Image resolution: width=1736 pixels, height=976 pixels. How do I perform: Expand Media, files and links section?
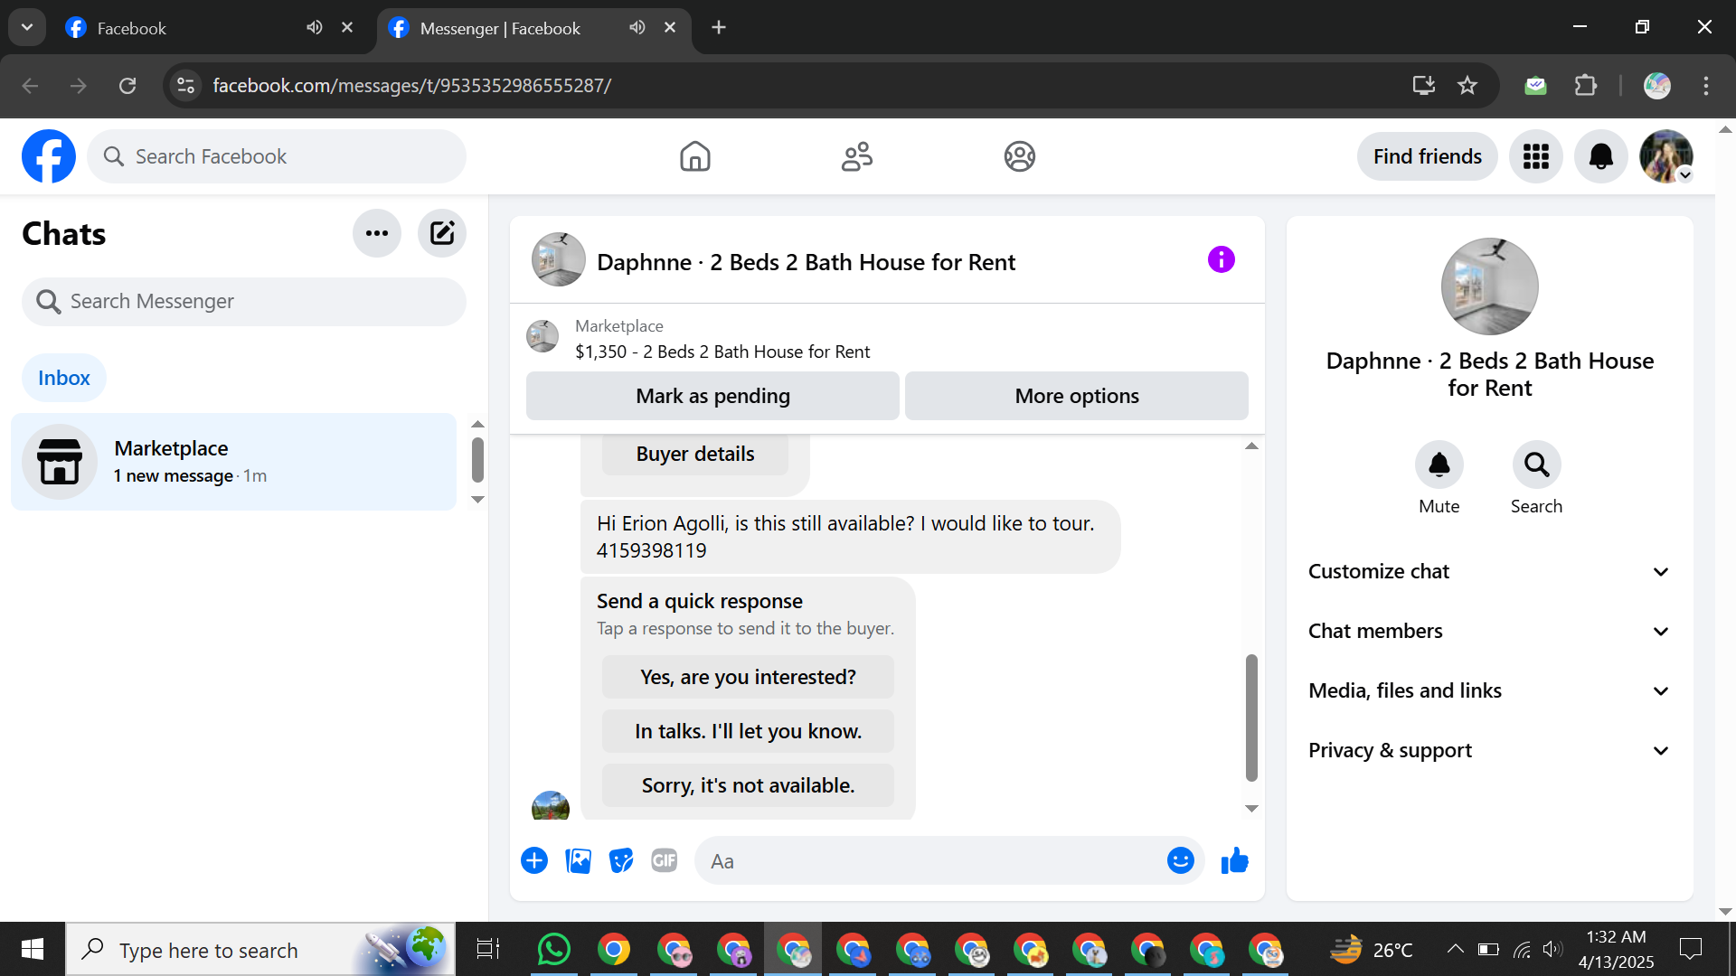(1489, 690)
